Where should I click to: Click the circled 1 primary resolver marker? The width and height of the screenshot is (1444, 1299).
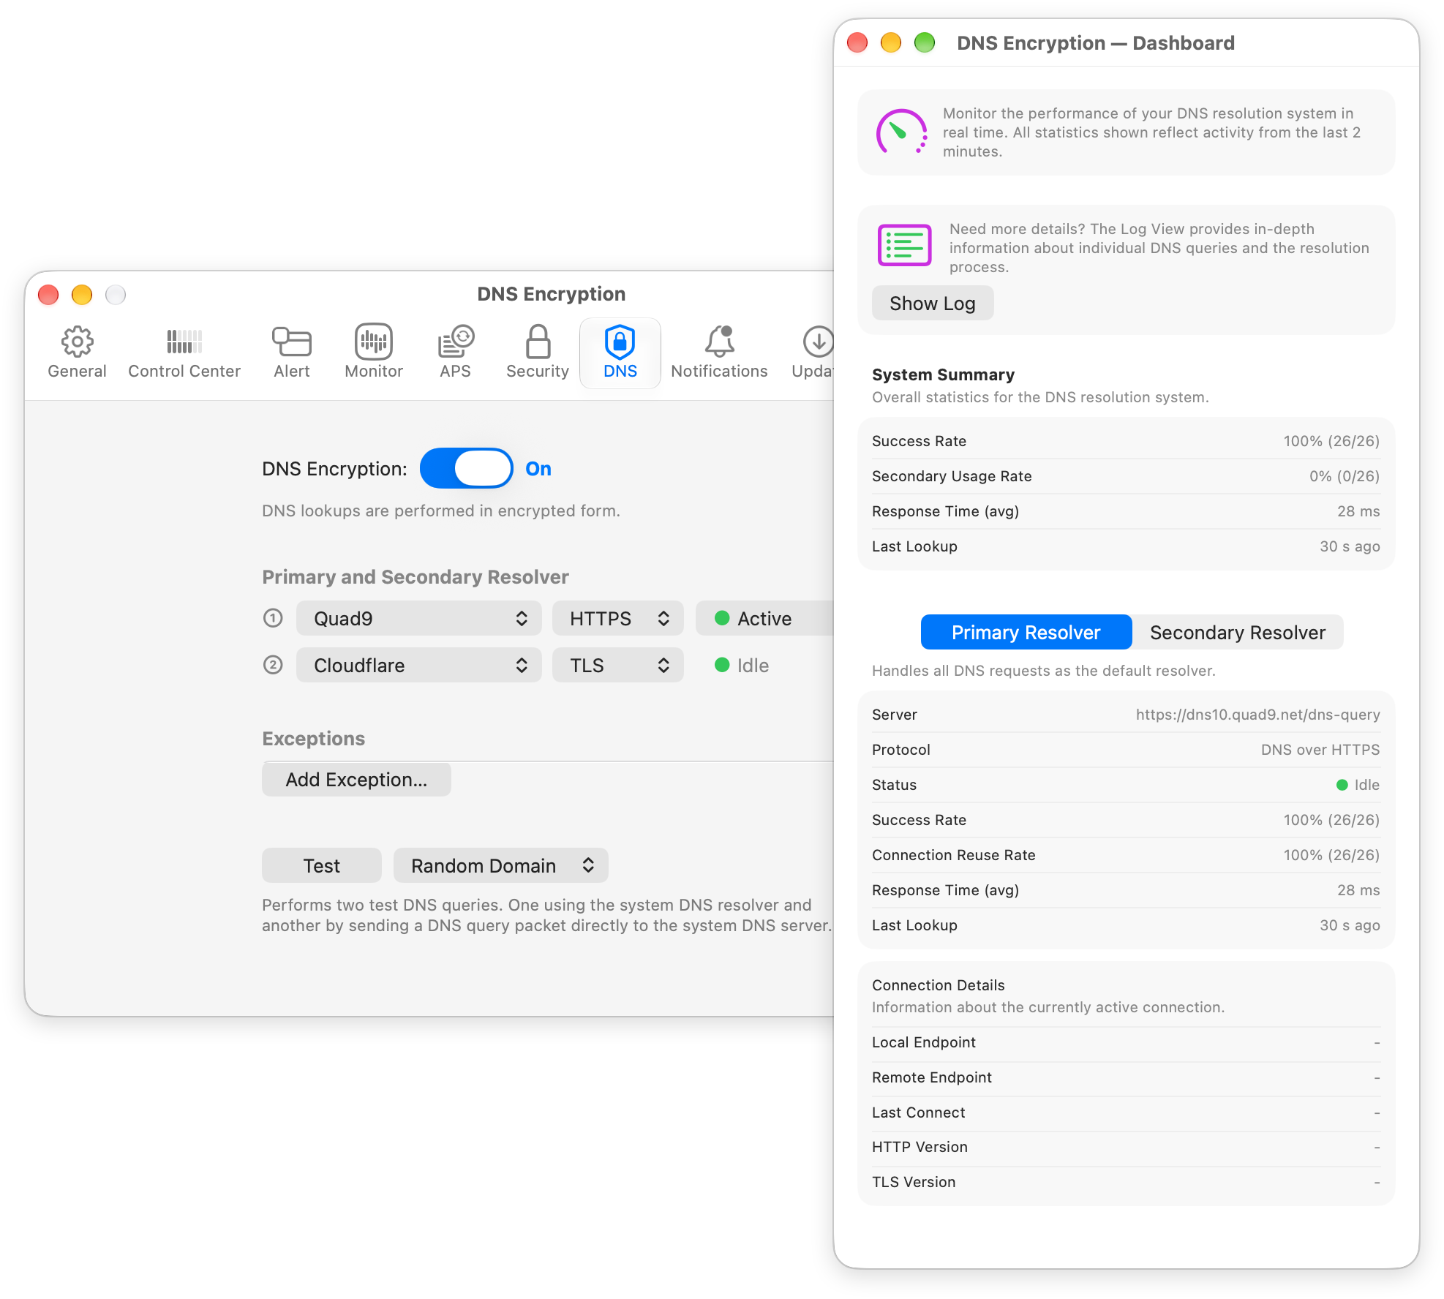click(x=273, y=618)
